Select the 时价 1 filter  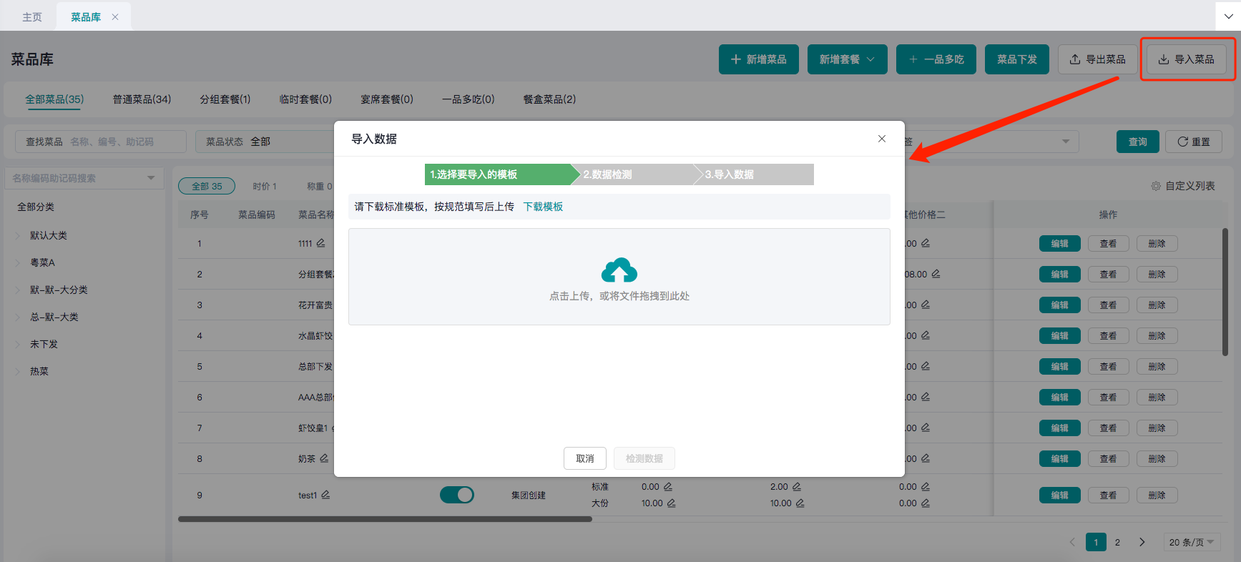click(265, 186)
